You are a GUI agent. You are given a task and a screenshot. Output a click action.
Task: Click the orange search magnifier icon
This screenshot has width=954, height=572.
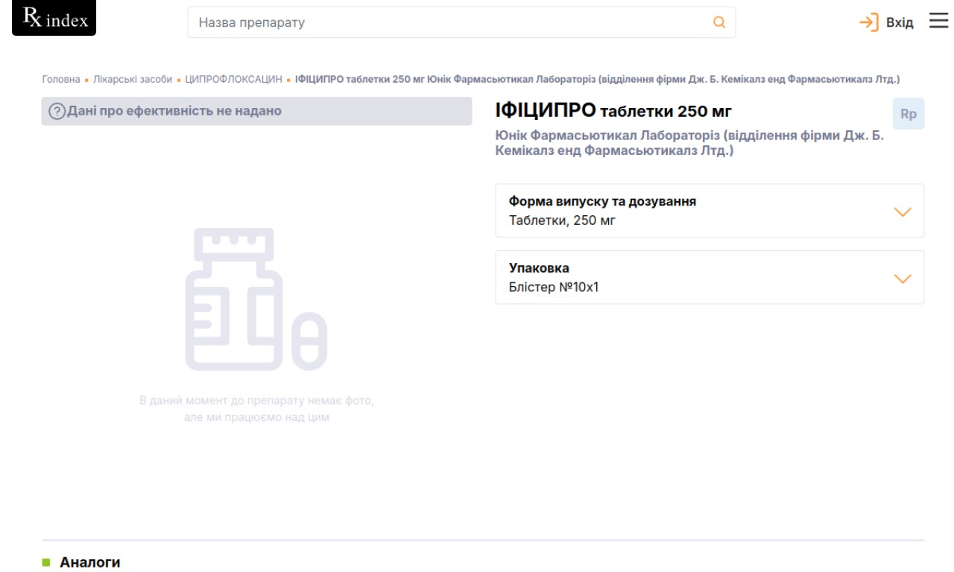pyautogui.click(x=719, y=22)
